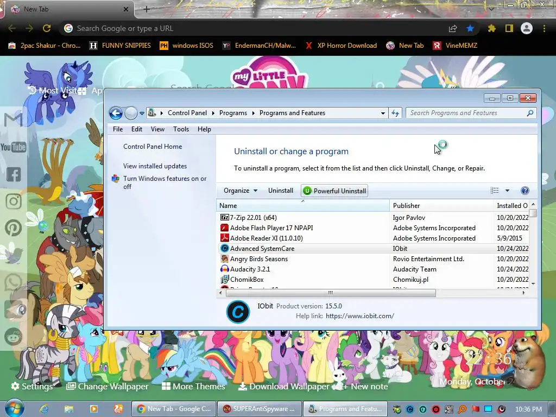556x417 pixels.
Task: Click the help question mark icon
Action: click(525, 191)
